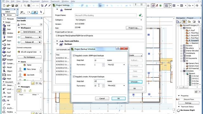Select the Shell tool
This screenshot has height=114, width=203.
pyautogui.click(x=9, y=56)
